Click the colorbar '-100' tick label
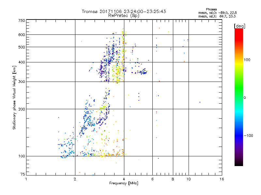The width and height of the screenshot is (261, 195). coord(248,136)
